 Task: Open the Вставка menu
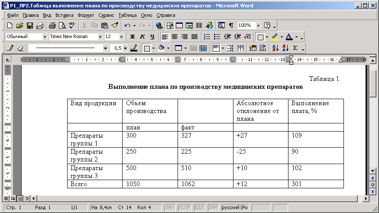click(64, 15)
